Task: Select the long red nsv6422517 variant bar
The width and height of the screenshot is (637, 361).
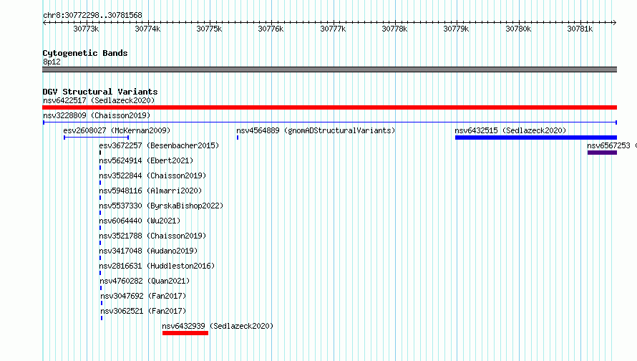Action: tap(329, 107)
